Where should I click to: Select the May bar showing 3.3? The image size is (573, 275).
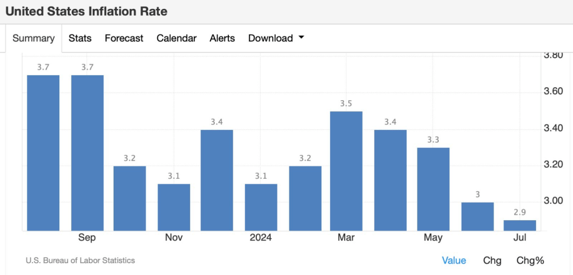pos(433,189)
